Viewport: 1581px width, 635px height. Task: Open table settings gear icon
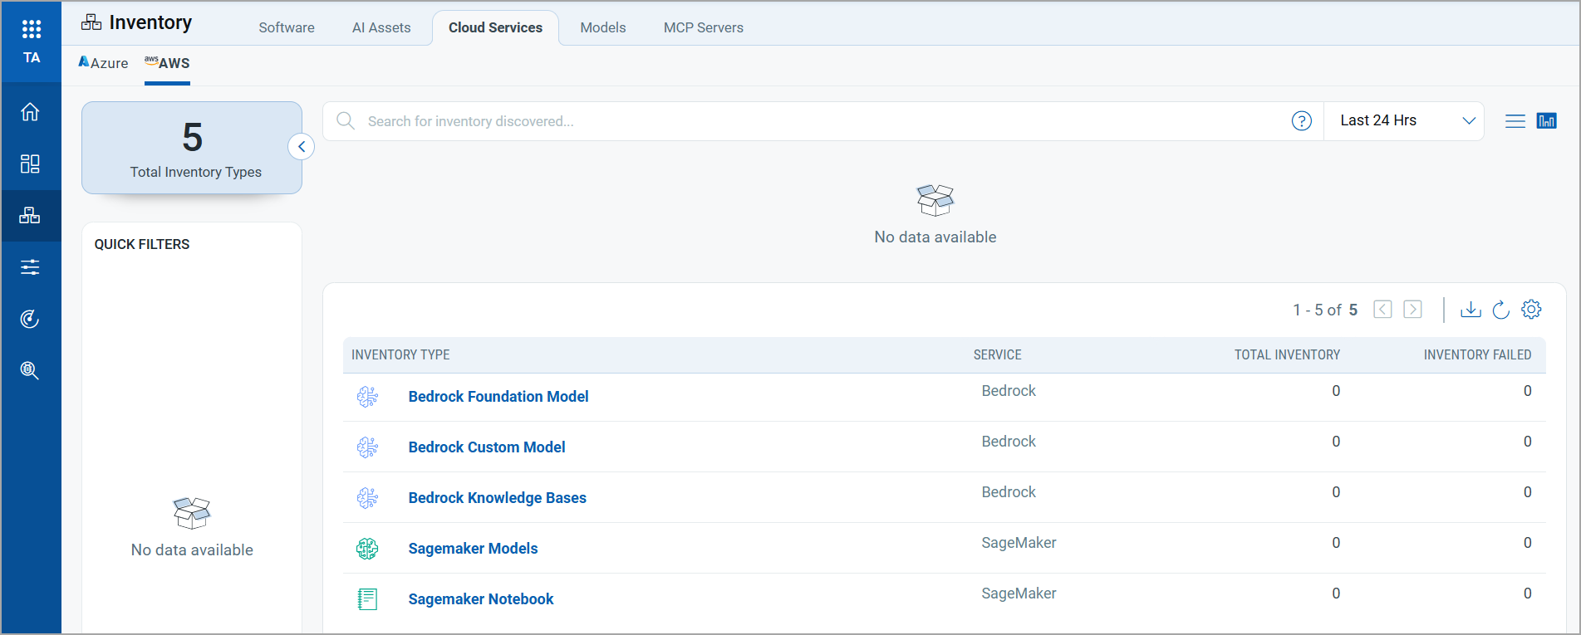(x=1531, y=310)
